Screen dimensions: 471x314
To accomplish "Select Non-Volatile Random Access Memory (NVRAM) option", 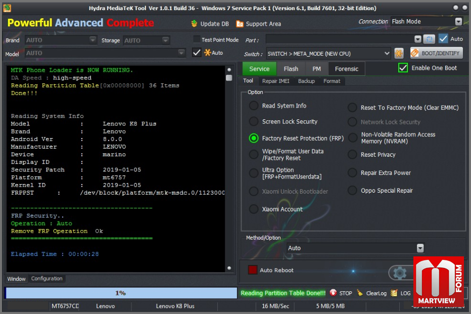I will (352, 138).
